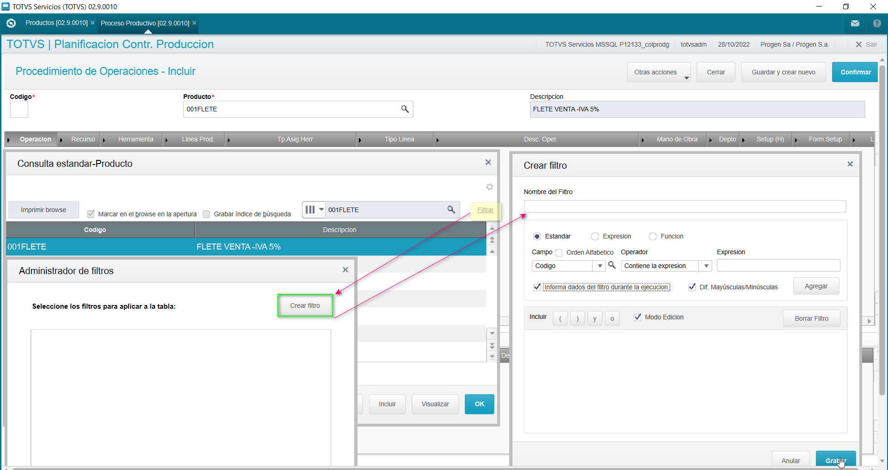Click the Nombre del Filtro input field

684,206
